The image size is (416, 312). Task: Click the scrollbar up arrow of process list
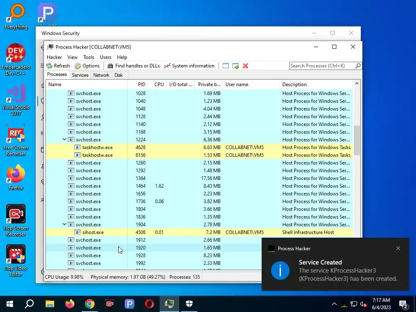(x=357, y=84)
